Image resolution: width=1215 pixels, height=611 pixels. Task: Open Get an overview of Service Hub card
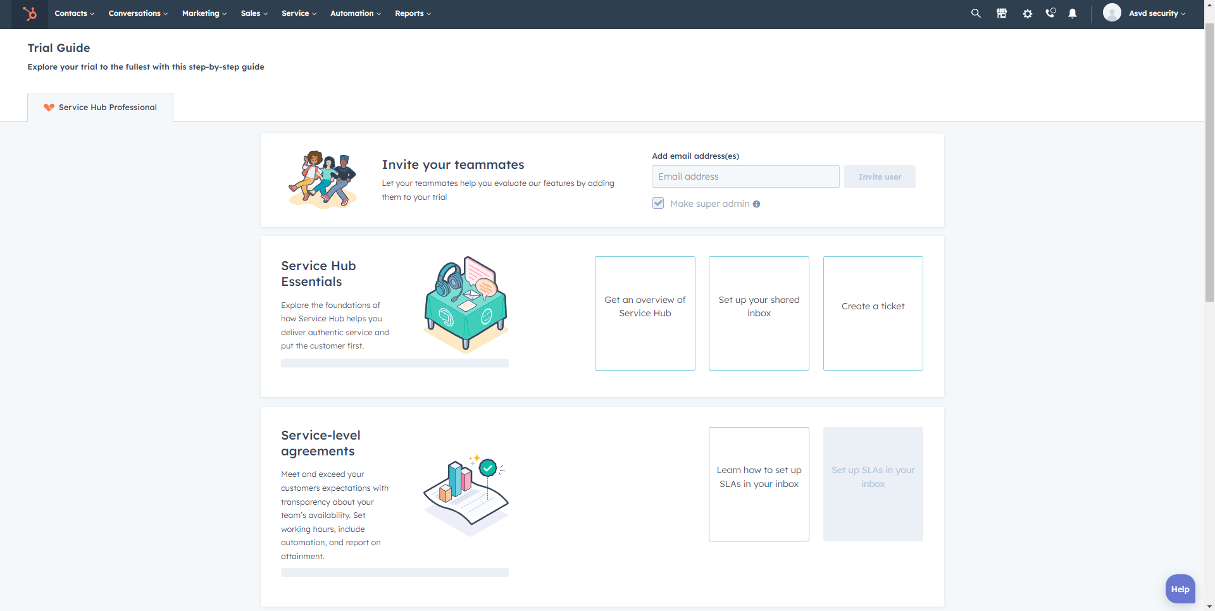pyautogui.click(x=645, y=313)
